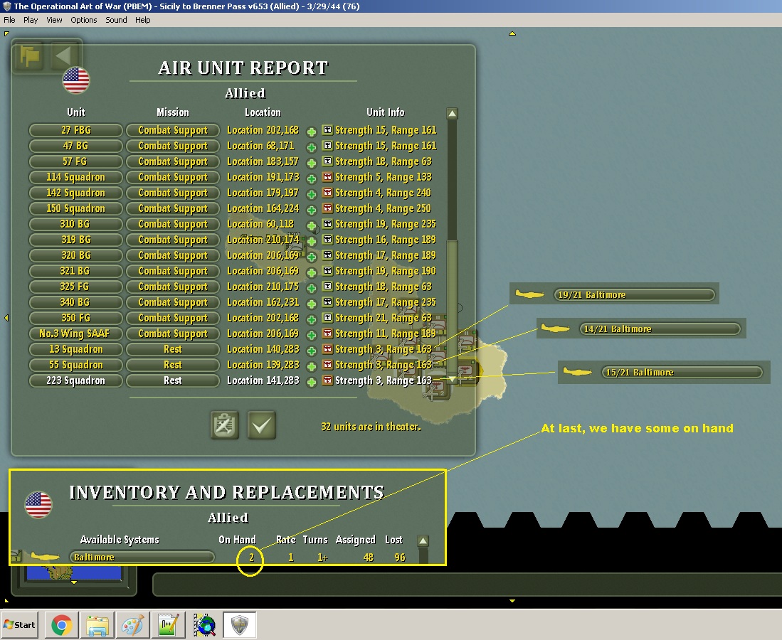Click the 19/21 Baltimore equipment bar
This screenshot has width=782, height=640.
pyautogui.click(x=635, y=294)
